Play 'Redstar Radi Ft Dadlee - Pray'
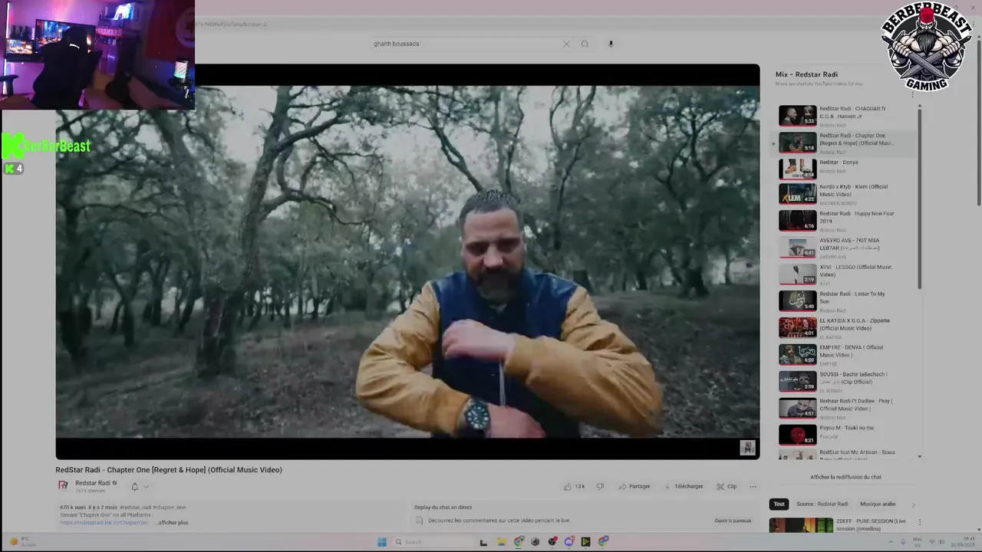Image resolution: width=982 pixels, height=552 pixels. point(846,408)
